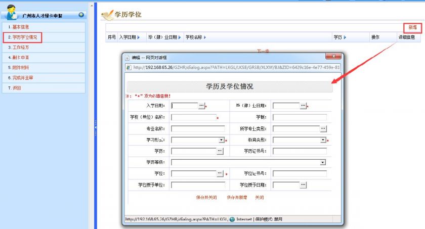Click the 新增 link to add a record
Viewport: 425px width, 229px height.
(412, 28)
